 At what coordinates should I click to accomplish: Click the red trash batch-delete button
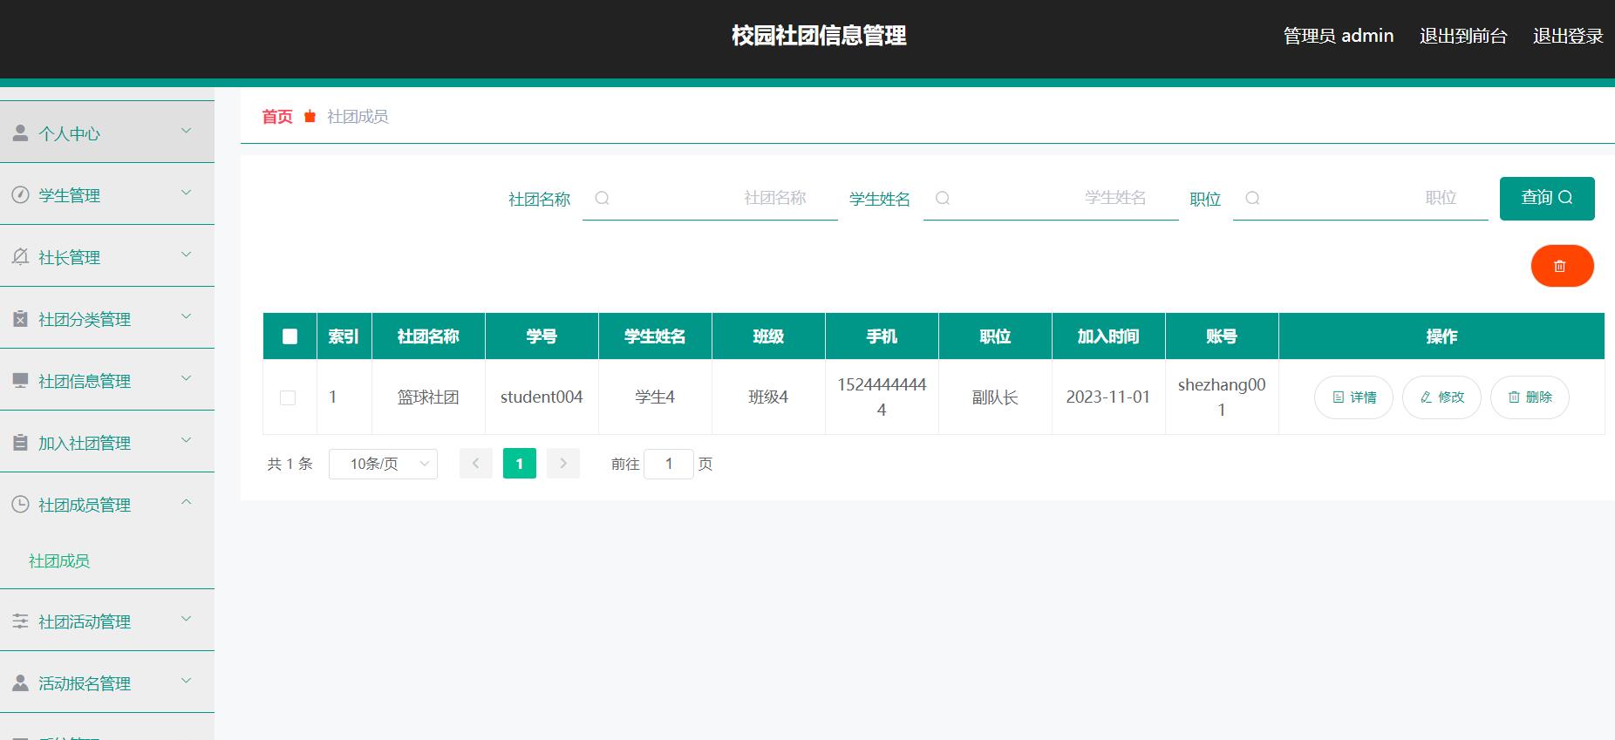[x=1562, y=266]
